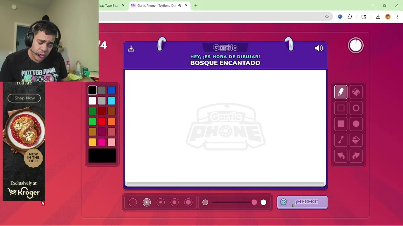
Task: Click the BOSQUE ENCANTADO prompt text
Action: coord(225,63)
